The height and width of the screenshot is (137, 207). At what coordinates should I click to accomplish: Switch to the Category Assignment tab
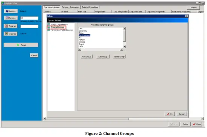point(70,7)
